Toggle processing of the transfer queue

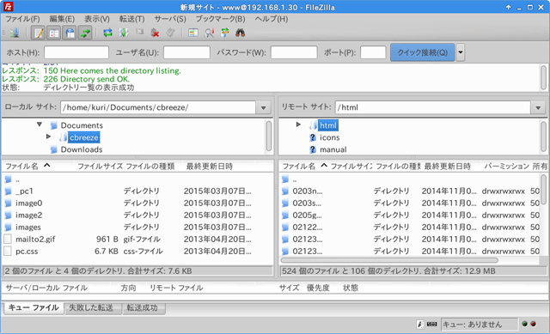(x=124, y=33)
